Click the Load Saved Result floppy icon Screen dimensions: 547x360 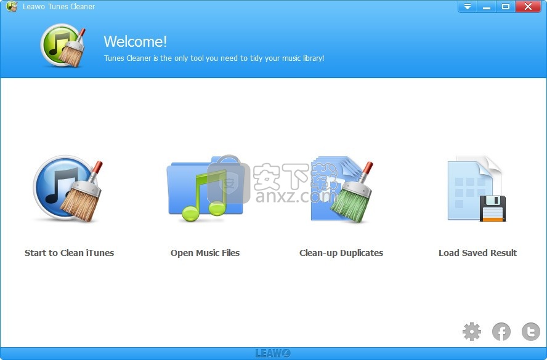[477, 188]
